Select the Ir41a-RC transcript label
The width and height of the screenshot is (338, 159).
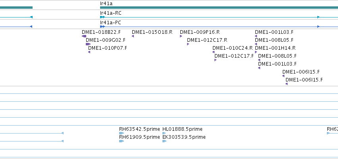coord(110,13)
